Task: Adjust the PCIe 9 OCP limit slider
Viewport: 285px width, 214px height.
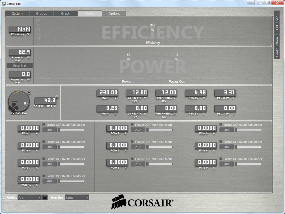Action: coord(248,164)
